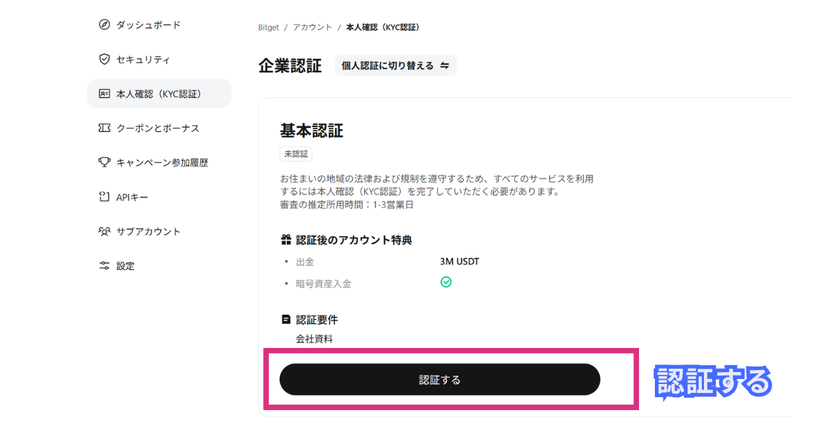Image resolution: width=829 pixels, height=435 pixels.
Task: Click the black 認証する button
Action: point(439,379)
